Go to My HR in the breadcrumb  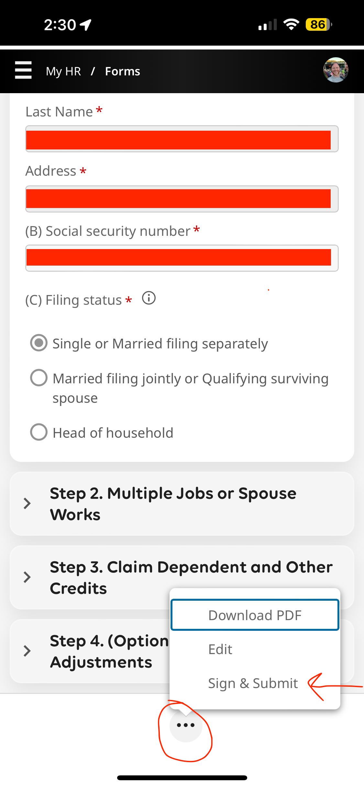pyautogui.click(x=63, y=71)
